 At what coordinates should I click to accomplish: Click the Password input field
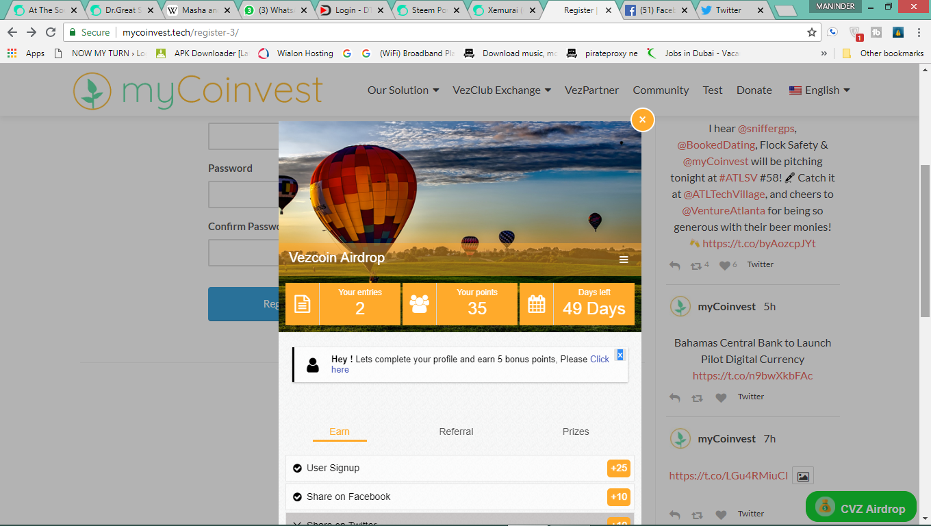click(x=244, y=195)
